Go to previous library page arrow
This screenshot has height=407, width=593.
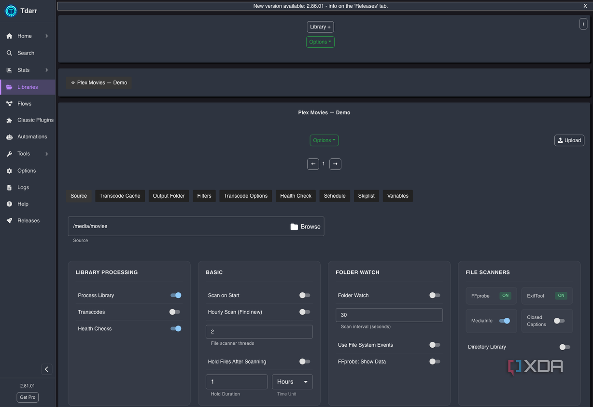pyautogui.click(x=313, y=164)
